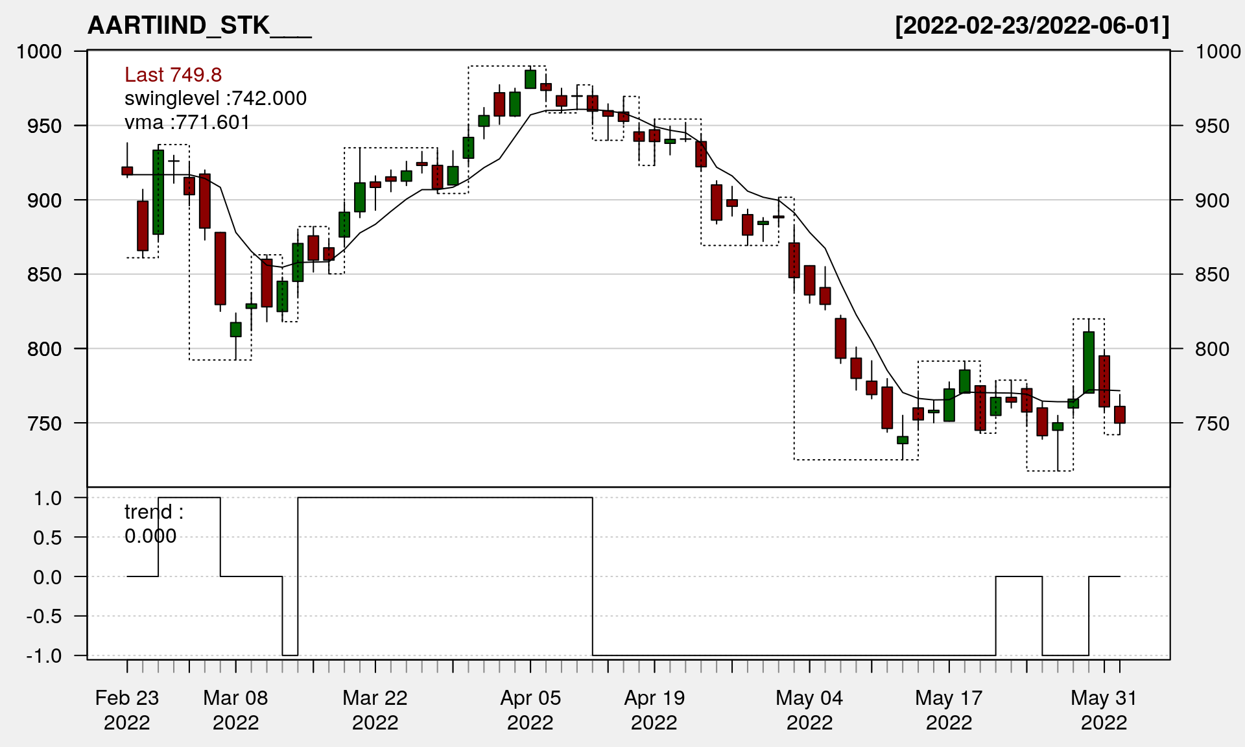1245x747 pixels.
Task: Click the date range label at top right
Action: (1032, 26)
